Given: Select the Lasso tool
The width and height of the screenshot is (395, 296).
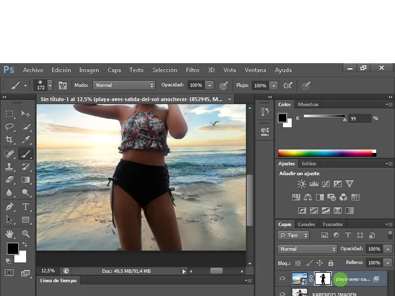Looking at the screenshot, I should [9, 126].
